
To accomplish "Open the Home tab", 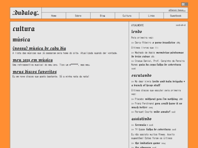I will click(x=54, y=16).
